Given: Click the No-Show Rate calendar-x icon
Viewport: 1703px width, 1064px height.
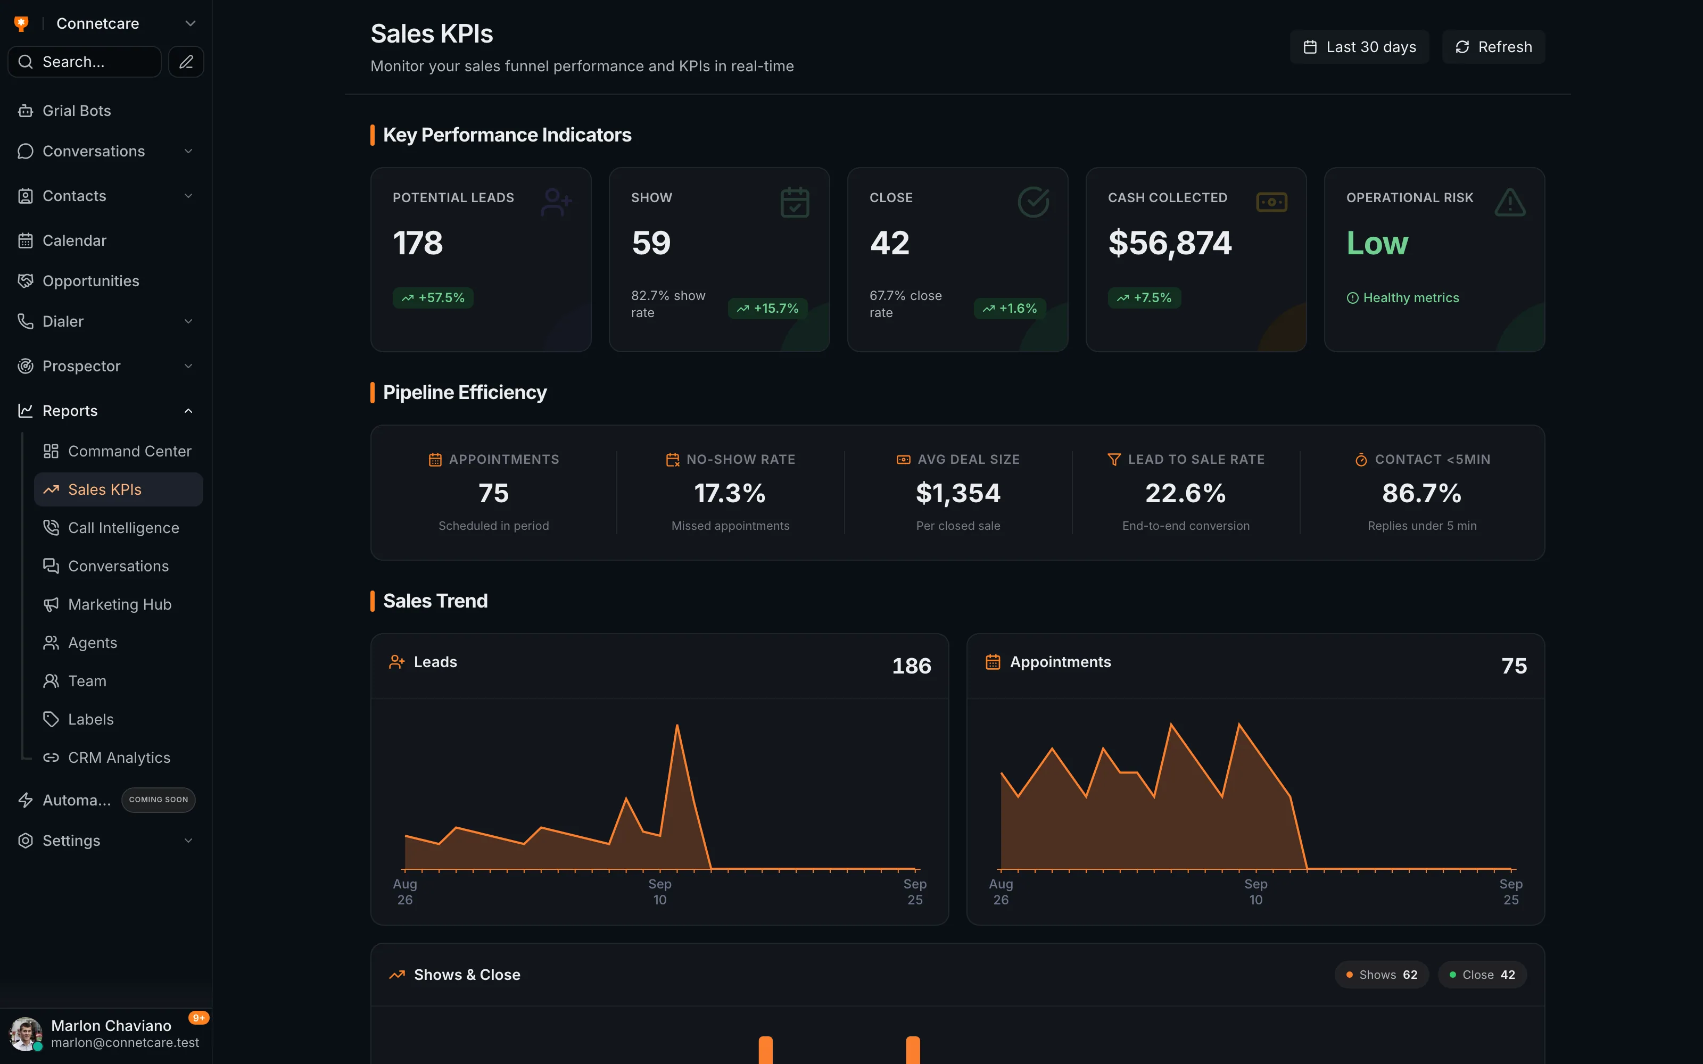Looking at the screenshot, I should [673, 460].
